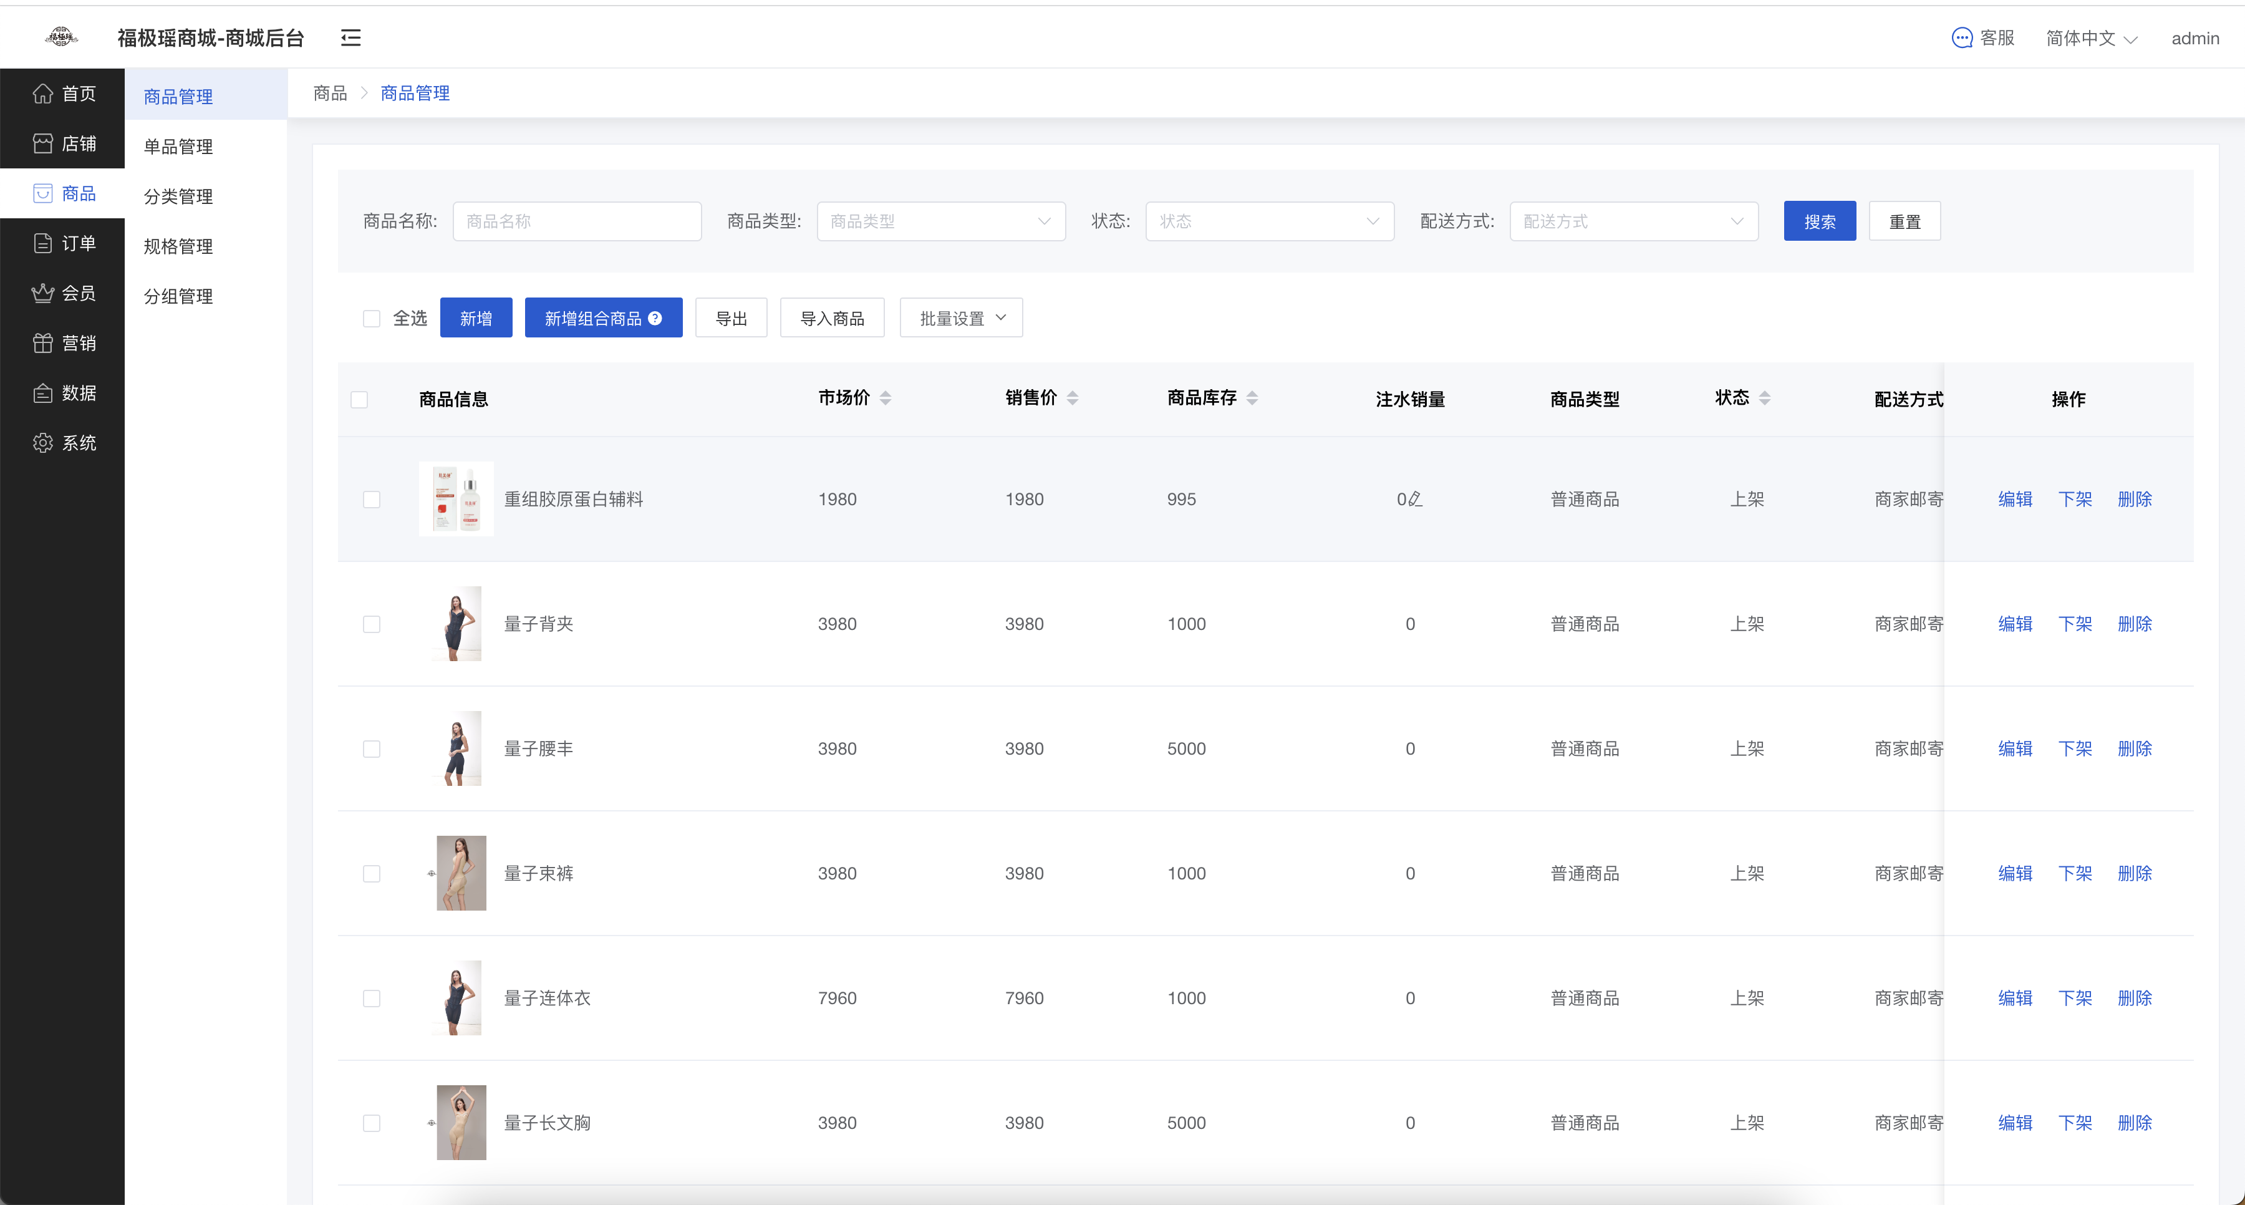Image resolution: width=2245 pixels, height=1205 pixels.
Task: Open the 配送方式 dropdown filter
Action: pyautogui.click(x=1634, y=221)
